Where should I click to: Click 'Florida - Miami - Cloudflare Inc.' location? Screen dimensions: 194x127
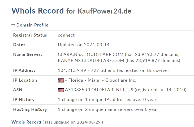[102, 80]
